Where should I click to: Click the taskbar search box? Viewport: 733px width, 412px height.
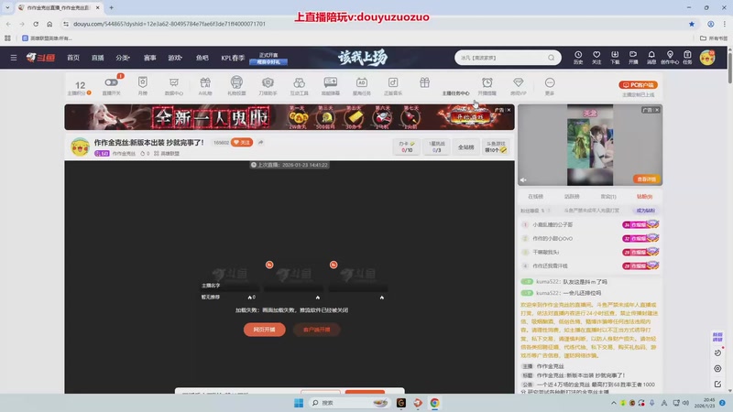(350, 403)
